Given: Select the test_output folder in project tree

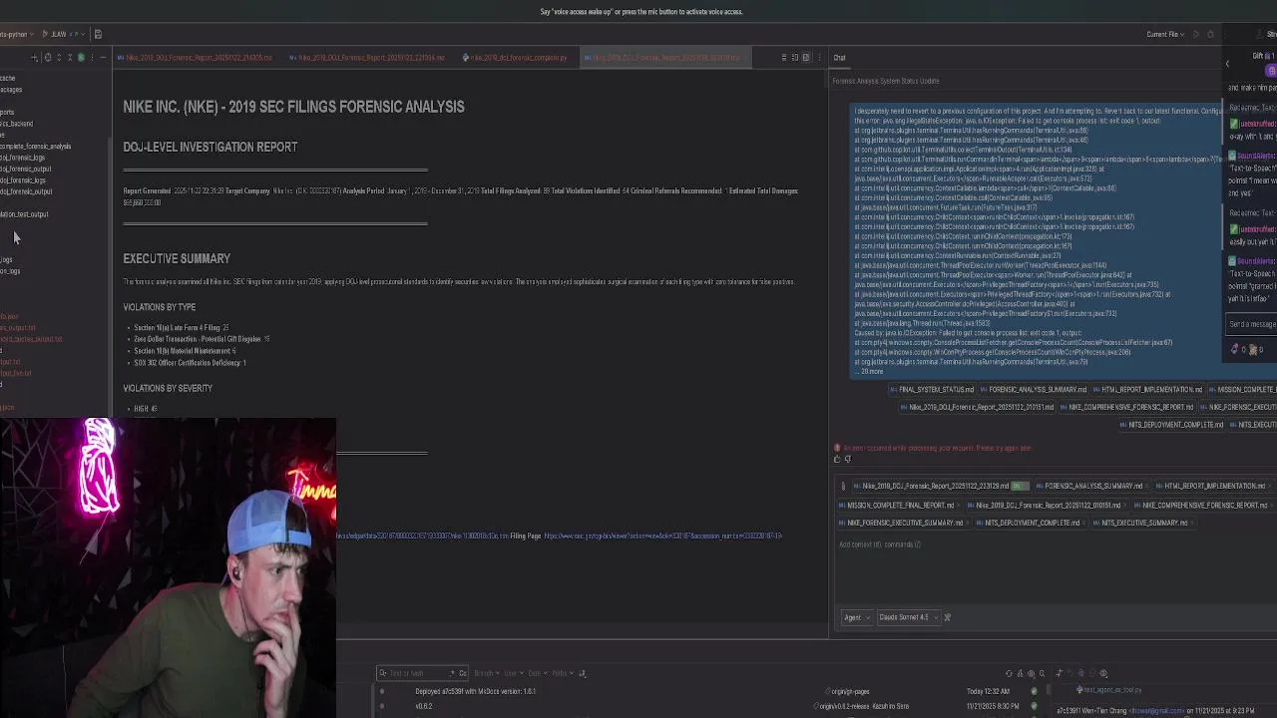Looking at the screenshot, I should 24,214.
